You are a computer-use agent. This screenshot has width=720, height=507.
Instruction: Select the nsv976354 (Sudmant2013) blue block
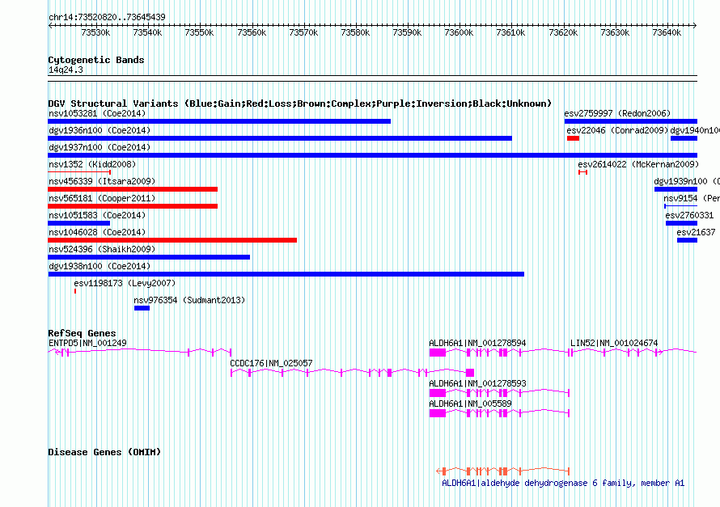(x=142, y=308)
